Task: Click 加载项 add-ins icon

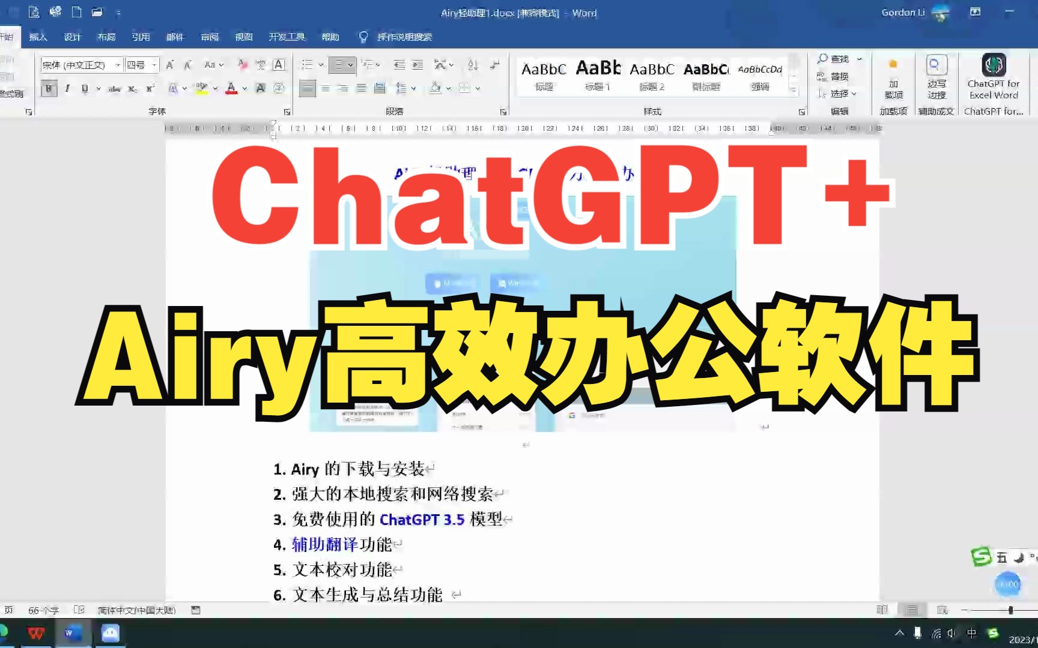Action: [893, 77]
